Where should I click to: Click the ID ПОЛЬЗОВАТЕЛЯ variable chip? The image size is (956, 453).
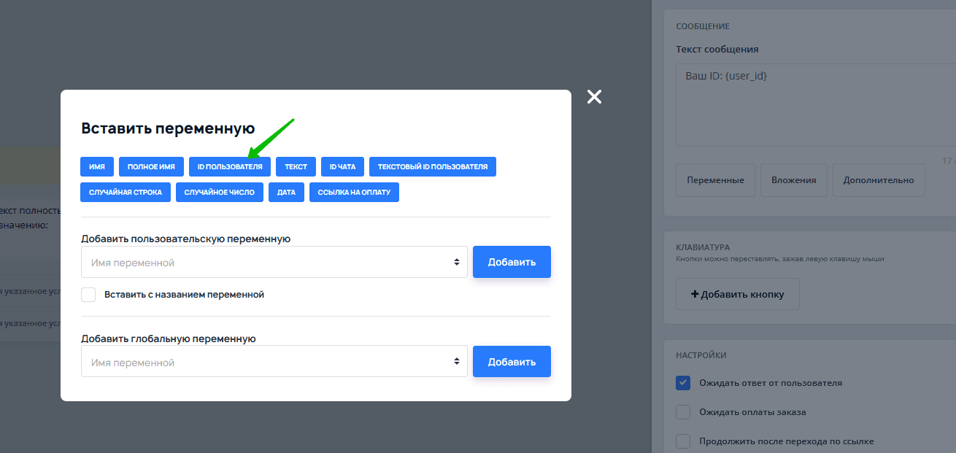[x=230, y=167]
